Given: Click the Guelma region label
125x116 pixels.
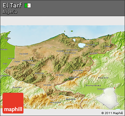Looking at the screenshot, I should coord(17,87).
